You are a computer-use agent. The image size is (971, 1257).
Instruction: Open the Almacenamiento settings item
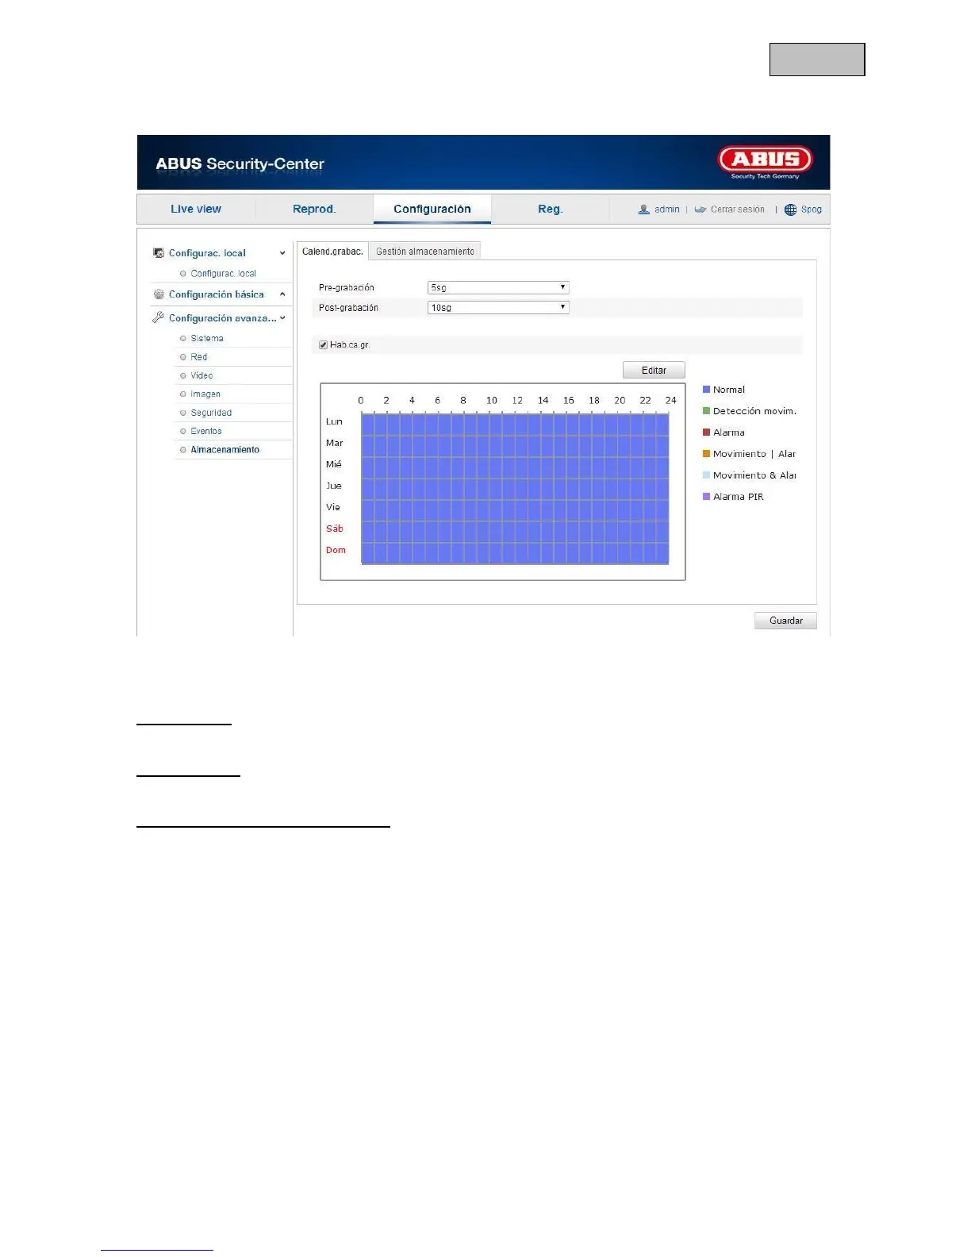tap(225, 450)
